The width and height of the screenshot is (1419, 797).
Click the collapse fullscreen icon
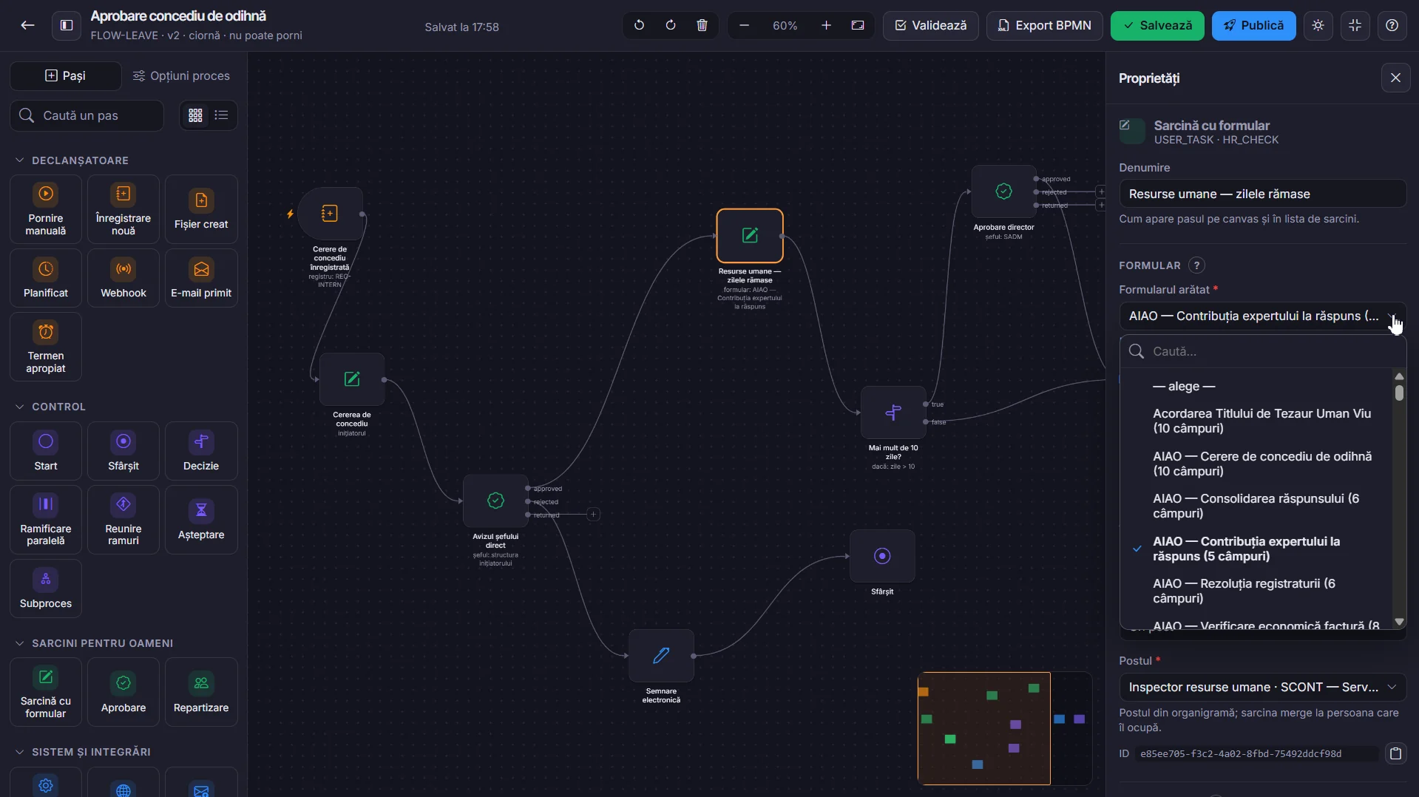click(1355, 25)
